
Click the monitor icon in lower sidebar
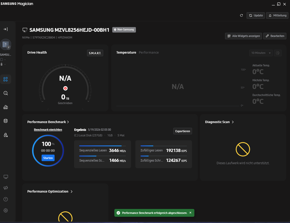6,177
